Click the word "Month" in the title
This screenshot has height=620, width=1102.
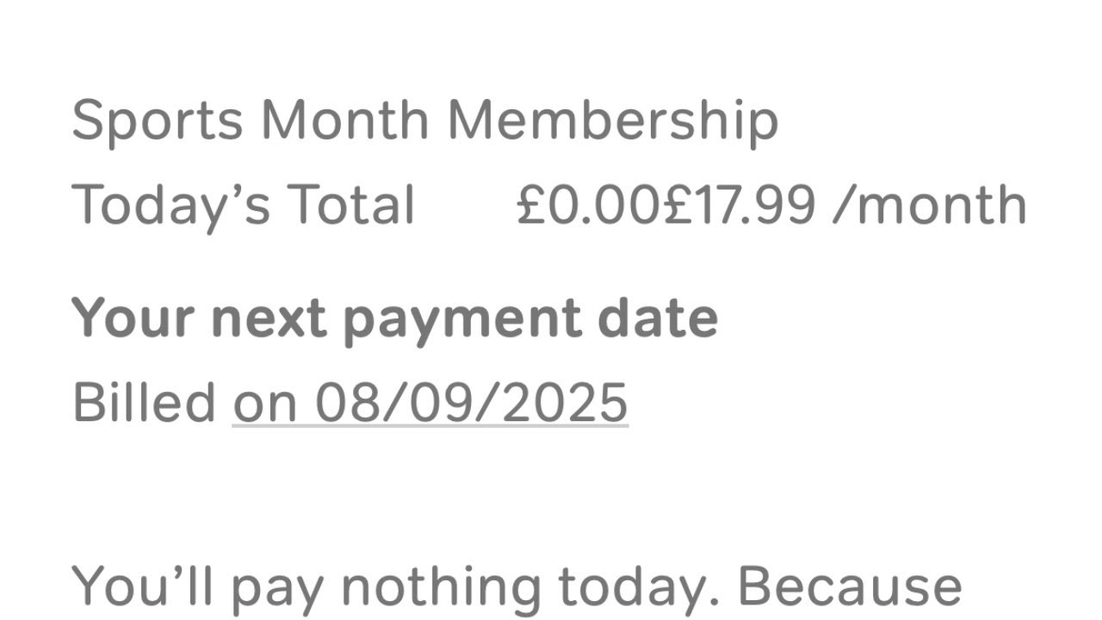[344, 121]
